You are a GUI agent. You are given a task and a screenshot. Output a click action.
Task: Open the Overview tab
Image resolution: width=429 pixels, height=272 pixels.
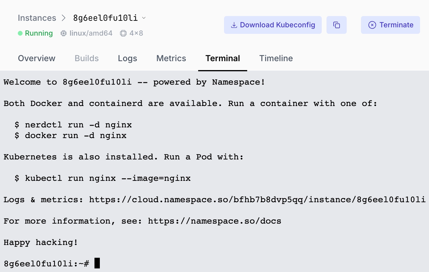37,58
